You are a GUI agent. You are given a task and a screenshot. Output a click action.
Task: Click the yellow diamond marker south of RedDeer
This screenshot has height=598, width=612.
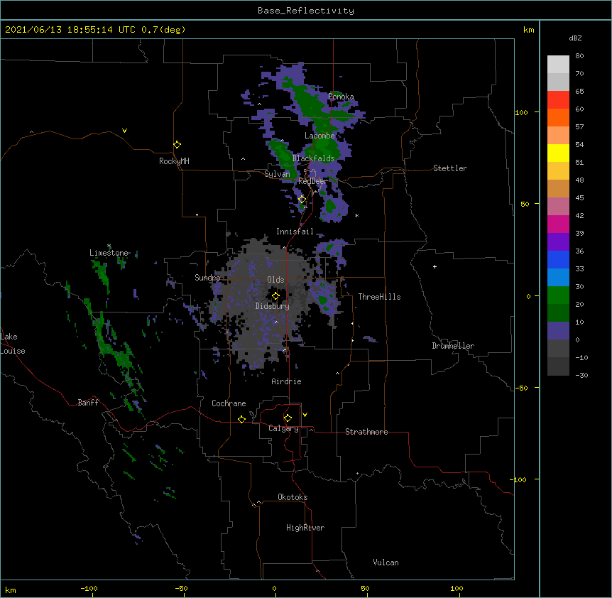[302, 200]
